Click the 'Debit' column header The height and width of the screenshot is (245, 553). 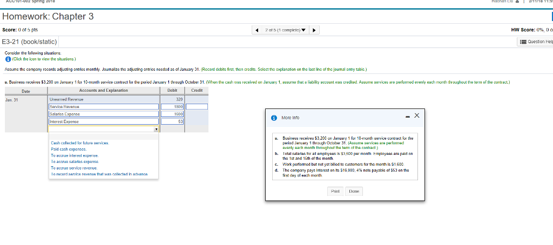[173, 91]
